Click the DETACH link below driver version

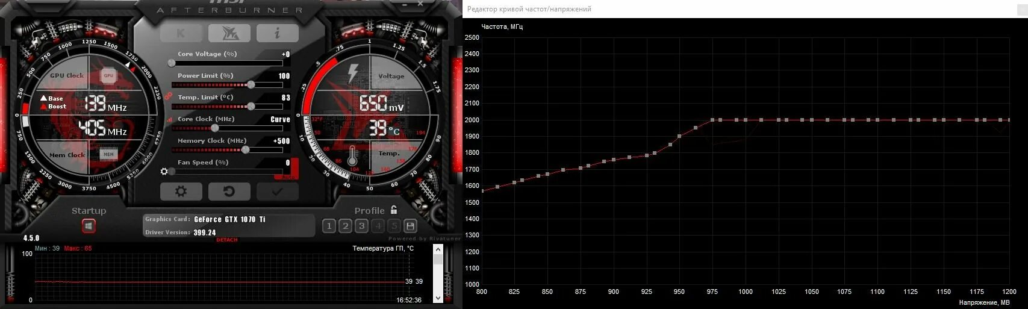click(x=226, y=240)
